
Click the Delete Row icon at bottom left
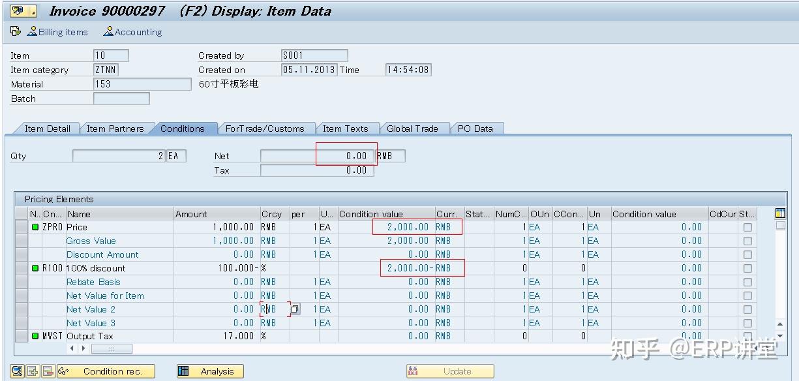[47, 371]
